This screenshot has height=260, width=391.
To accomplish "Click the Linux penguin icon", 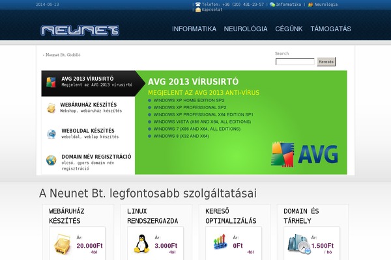I will pyautogui.click(x=141, y=244).
